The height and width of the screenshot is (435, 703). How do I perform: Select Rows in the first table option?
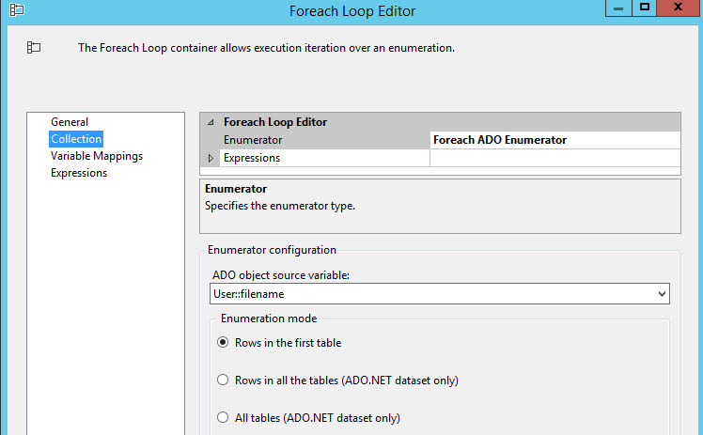pos(223,343)
